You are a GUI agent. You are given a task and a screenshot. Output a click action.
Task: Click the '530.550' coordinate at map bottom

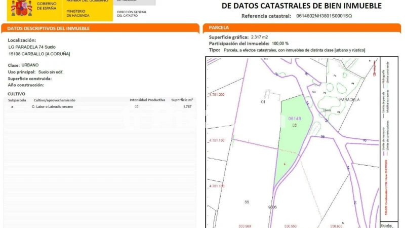(x=290, y=226)
